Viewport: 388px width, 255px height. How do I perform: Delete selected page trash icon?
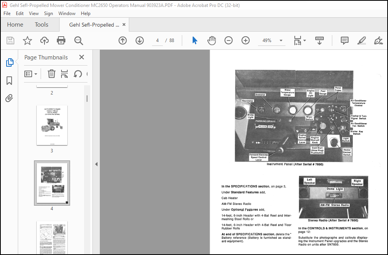tap(51, 74)
